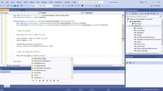Open the Solution Explorer window options dropdown
This screenshot has height=91, width=163.
pos(158,10)
